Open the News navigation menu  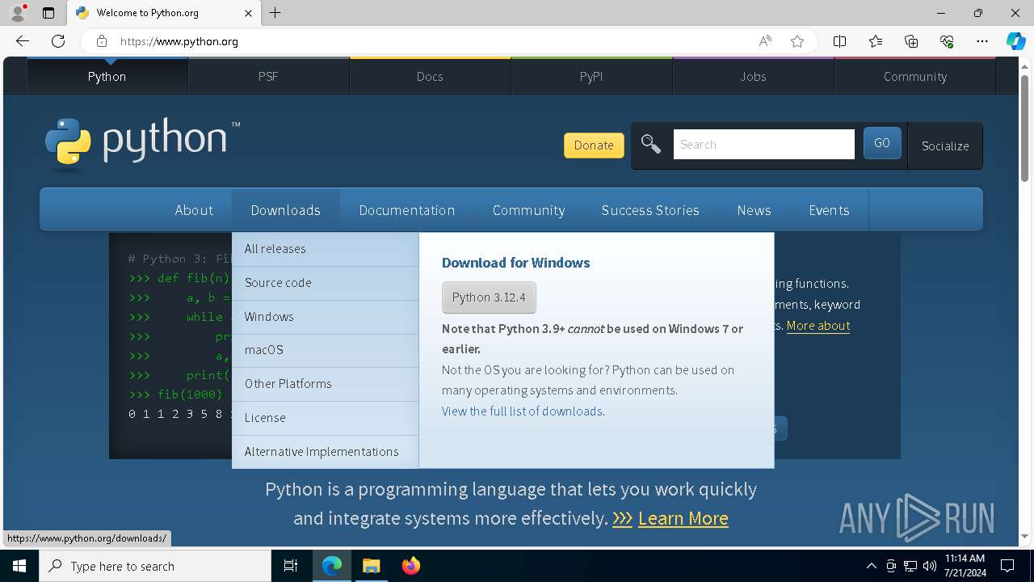[754, 210]
